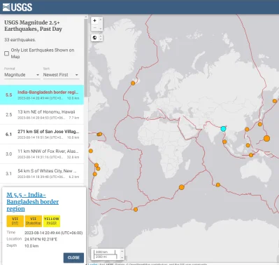Open the Sort Newest First dropdown
Screen dimensions: 279x265
coord(61,75)
